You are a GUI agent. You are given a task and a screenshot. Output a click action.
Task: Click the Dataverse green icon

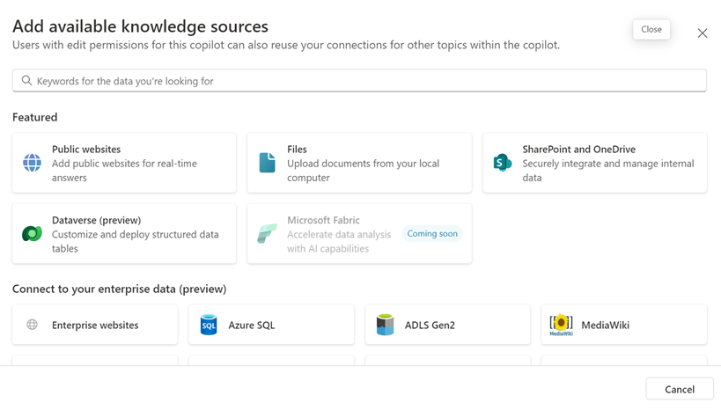coord(32,234)
